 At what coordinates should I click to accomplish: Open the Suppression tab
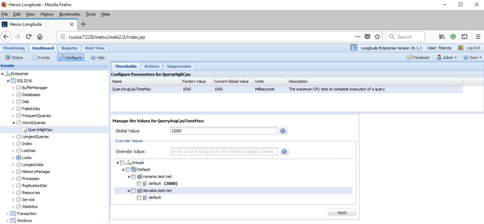click(x=179, y=66)
